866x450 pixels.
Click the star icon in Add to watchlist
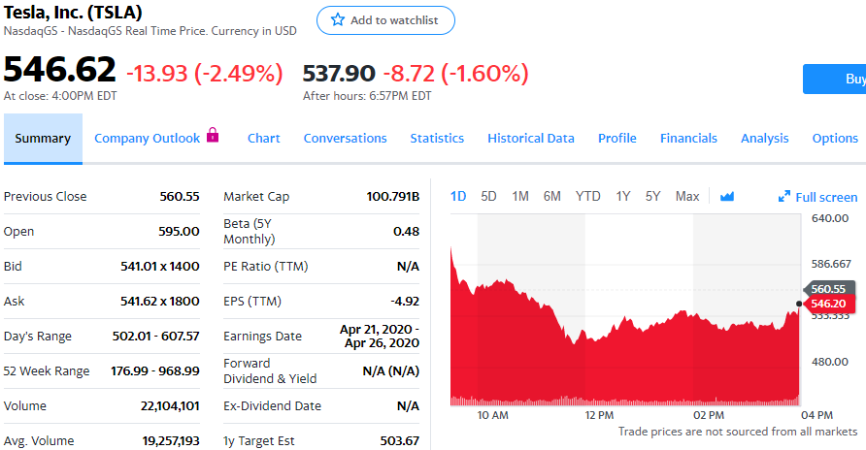[338, 20]
